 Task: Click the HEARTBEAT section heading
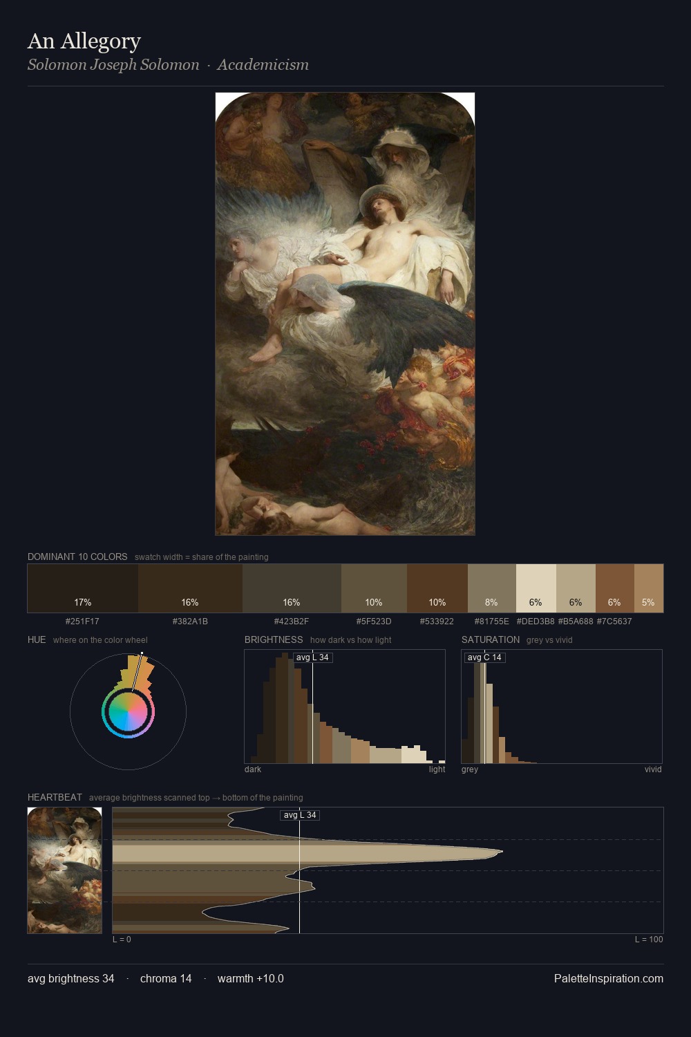click(55, 797)
